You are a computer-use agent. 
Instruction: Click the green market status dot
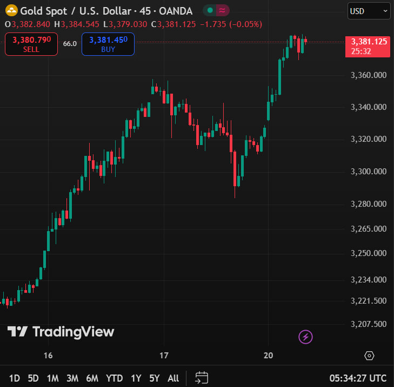pyautogui.click(x=210, y=10)
